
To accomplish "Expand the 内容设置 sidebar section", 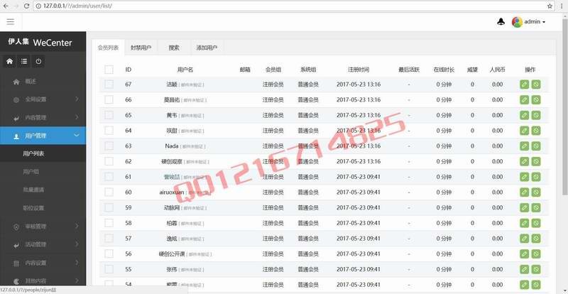I will [x=43, y=263].
